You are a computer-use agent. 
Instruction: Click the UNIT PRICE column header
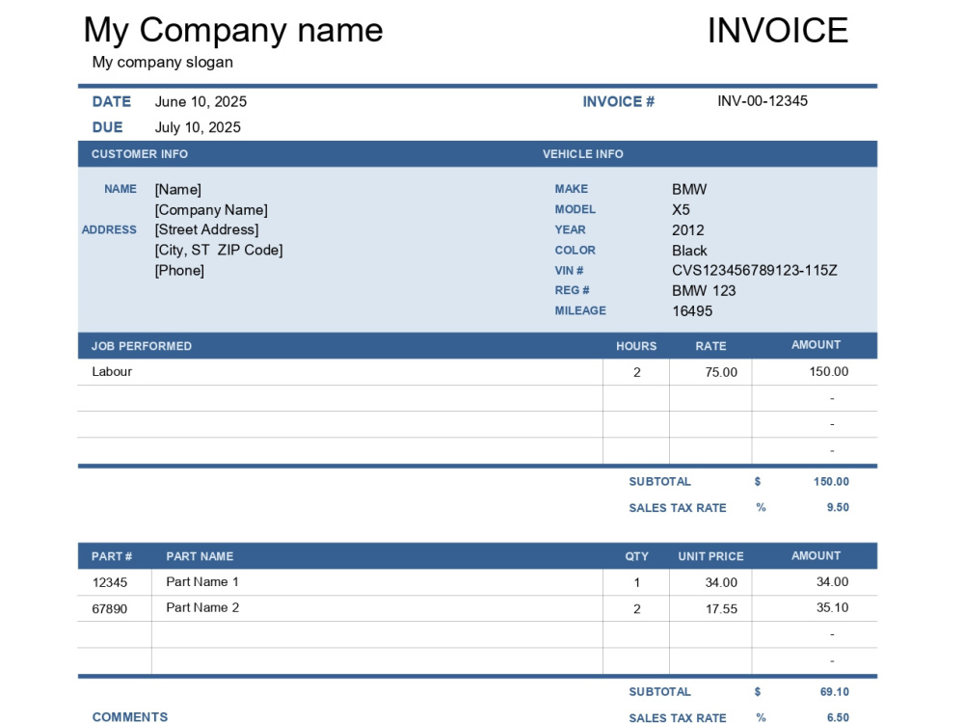[x=710, y=556]
